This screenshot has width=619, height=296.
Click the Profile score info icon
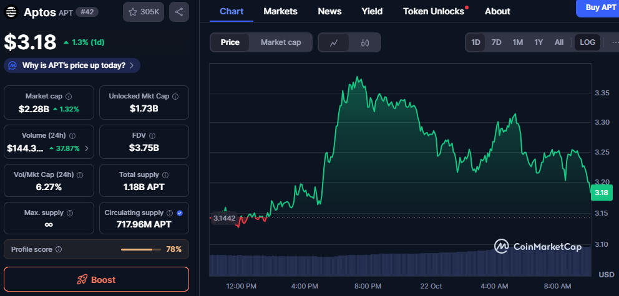pos(59,249)
